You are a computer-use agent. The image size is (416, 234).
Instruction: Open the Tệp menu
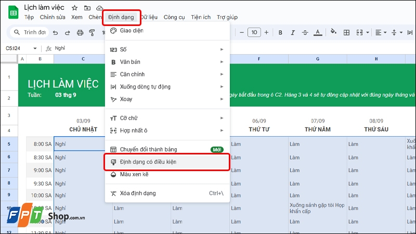pyautogui.click(x=29, y=17)
